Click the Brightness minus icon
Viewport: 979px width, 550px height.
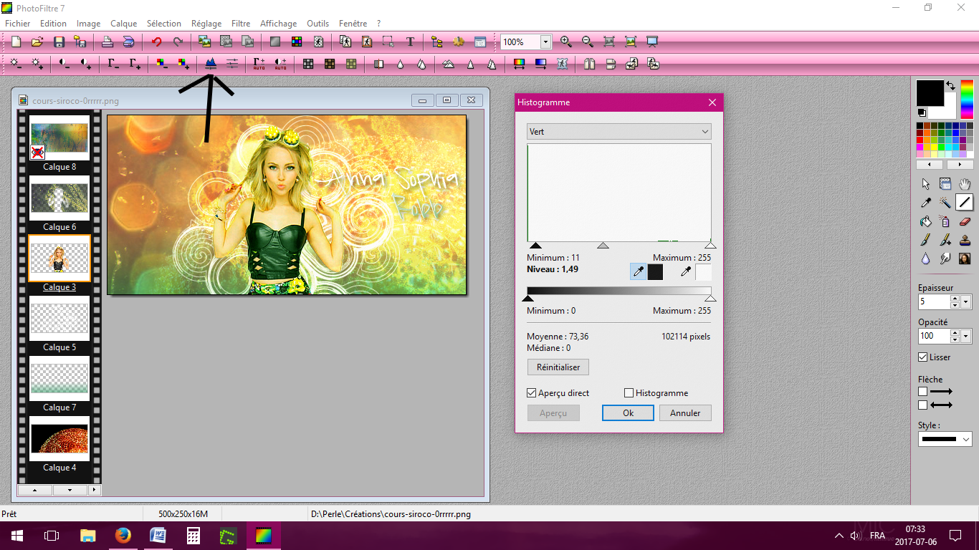[x=16, y=64]
